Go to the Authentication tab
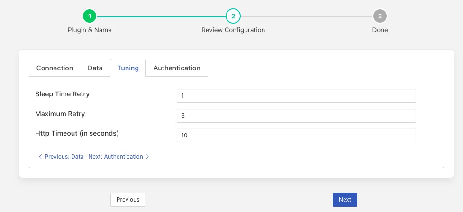Image resolution: width=463 pixels, height=212 pixels. point(177,68)
